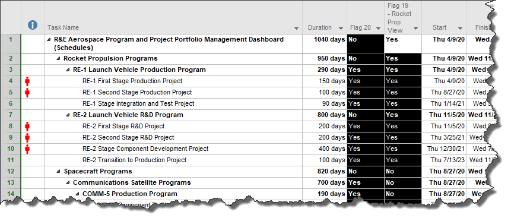This screenshot has height=221, width=511.
Task: Click resource icon in row 10 indicator
Action: pyautogui.click(x=27, y=149)
